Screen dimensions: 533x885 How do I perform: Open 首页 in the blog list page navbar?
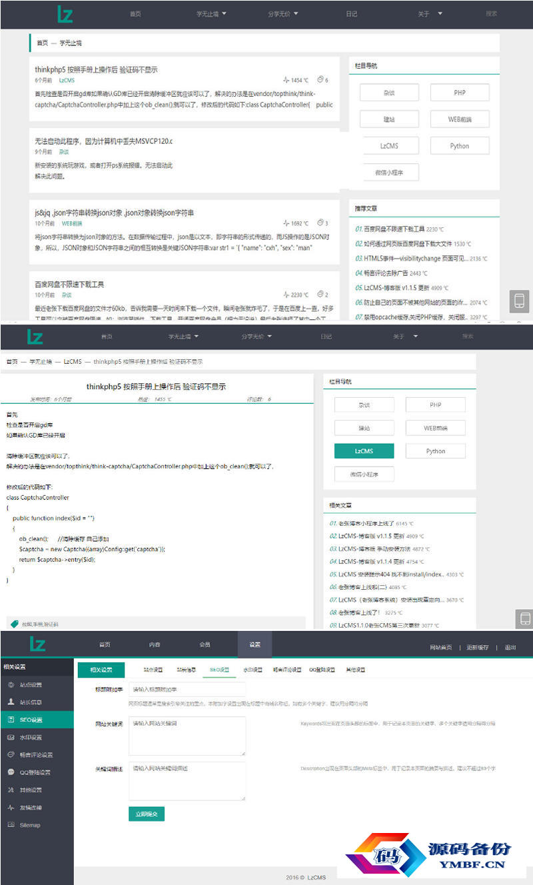[x=135, y=13]
